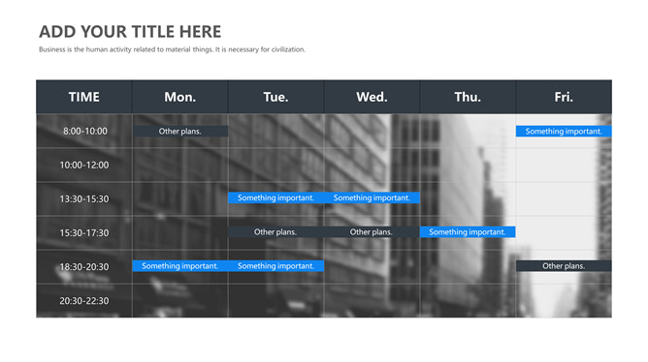The width and height of the screenshot is (648, 362).
Task: Select the Thu. column header
Action: pos(468,97)
